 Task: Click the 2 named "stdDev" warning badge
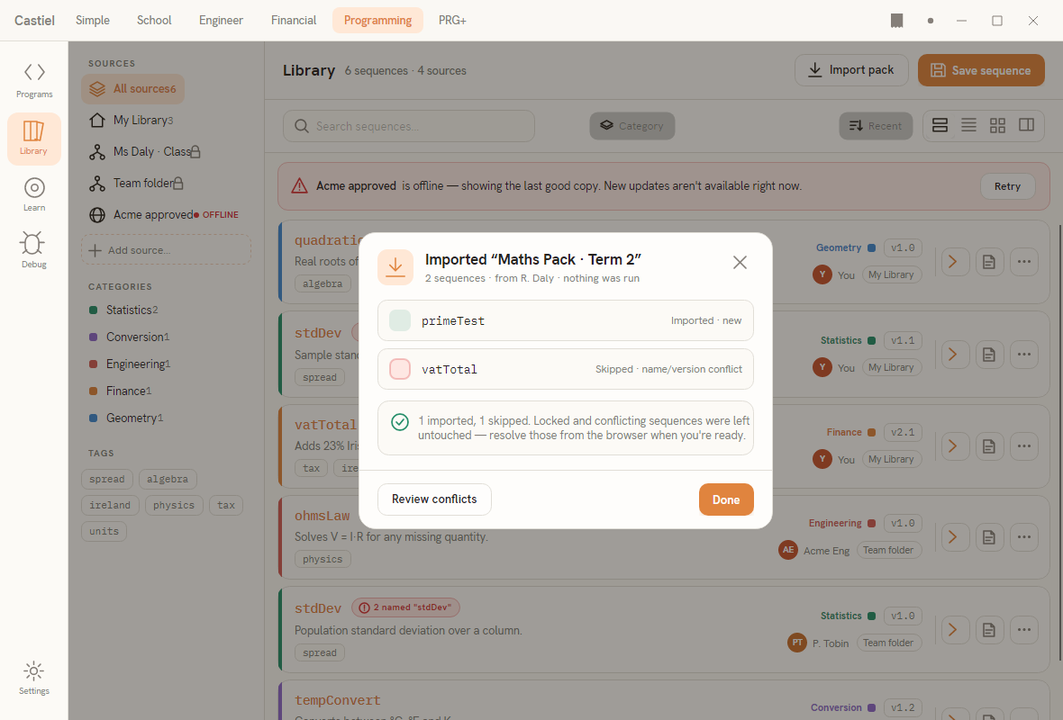click(405, 607)
